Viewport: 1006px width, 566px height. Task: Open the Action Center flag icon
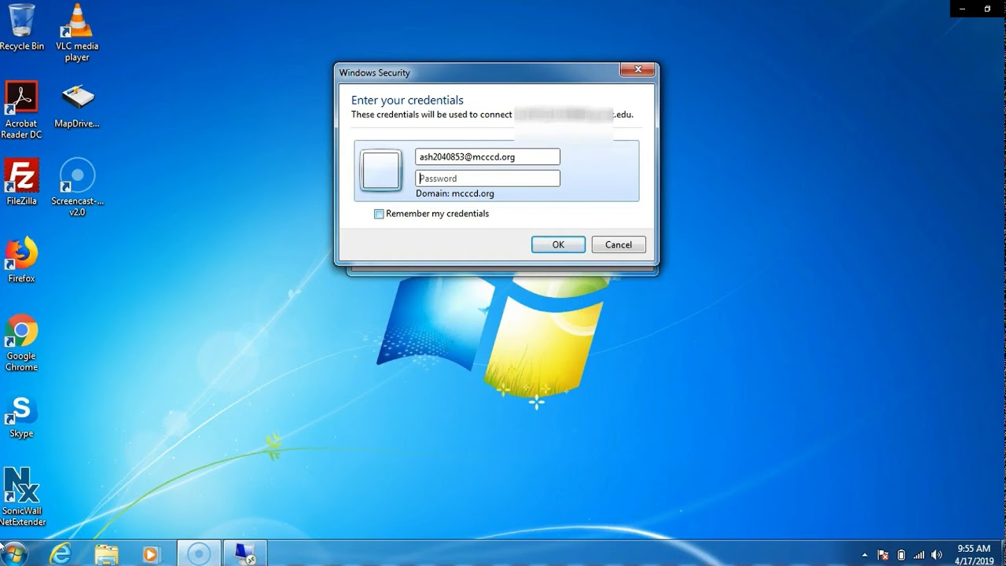point(883,555)
